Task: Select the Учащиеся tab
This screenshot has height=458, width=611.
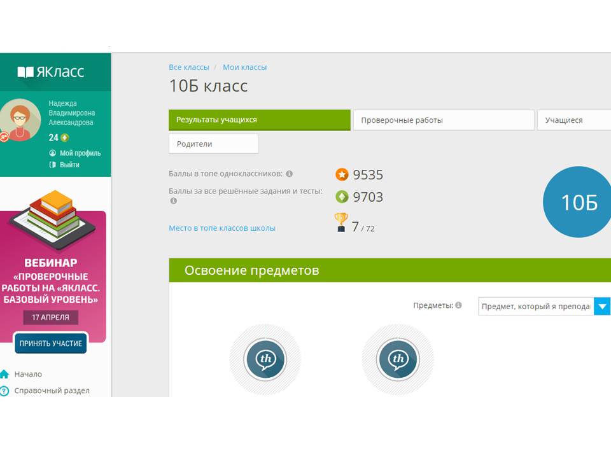Action: 573,120
